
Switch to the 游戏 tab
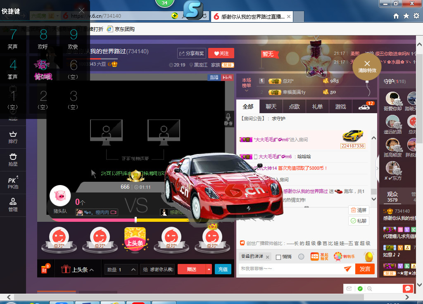click(x=340, y=107)
